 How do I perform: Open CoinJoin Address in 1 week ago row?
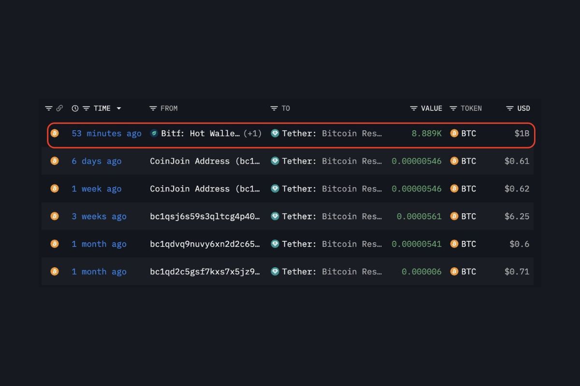click(205, 189)
